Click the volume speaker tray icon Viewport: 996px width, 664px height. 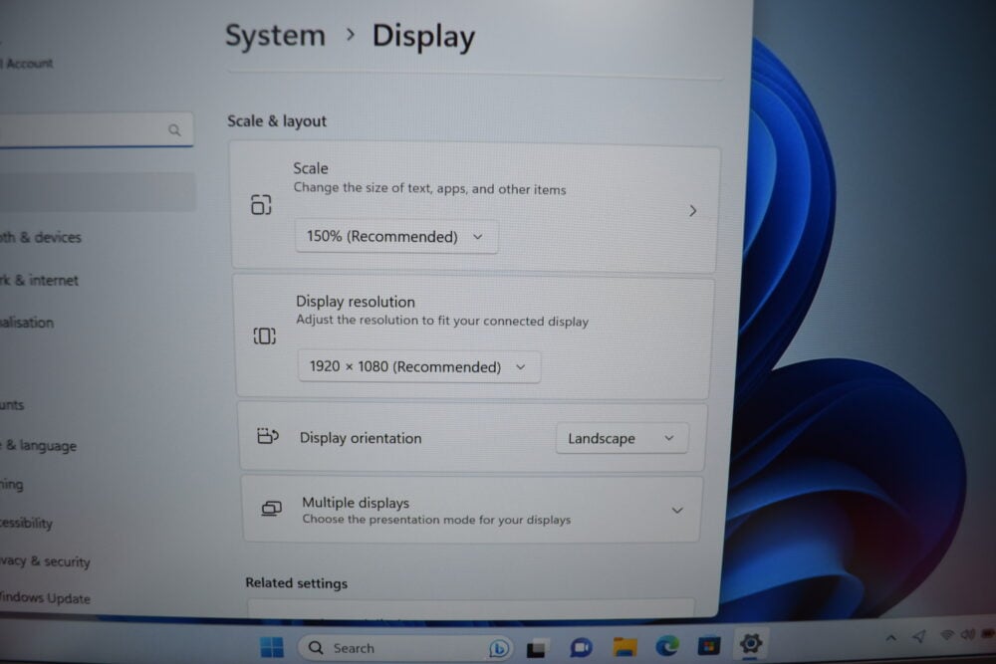coord(968,634)
